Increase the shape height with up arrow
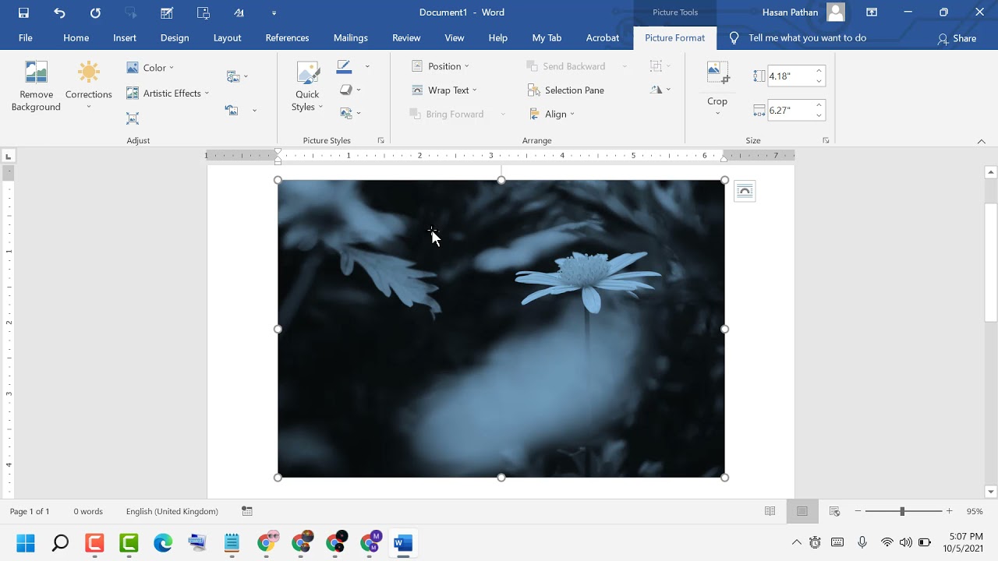The height and width of the screenshot is (561, 998). [x=819, y=71]
